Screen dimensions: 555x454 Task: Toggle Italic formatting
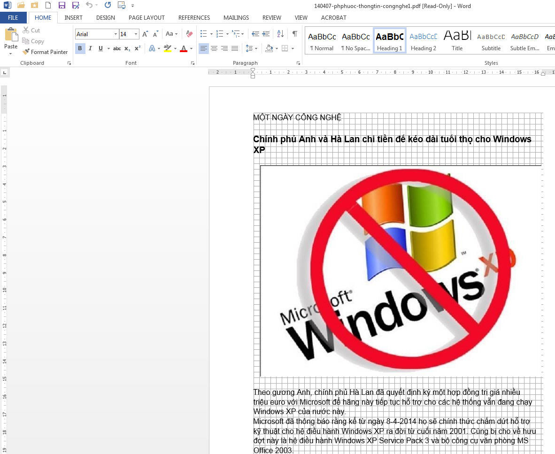[90, 48]
